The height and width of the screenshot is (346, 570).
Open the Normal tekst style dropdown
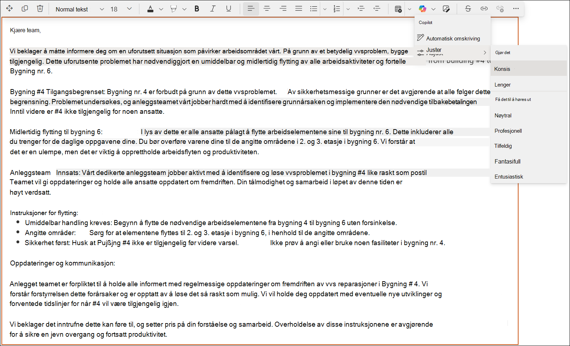[79, 9]
